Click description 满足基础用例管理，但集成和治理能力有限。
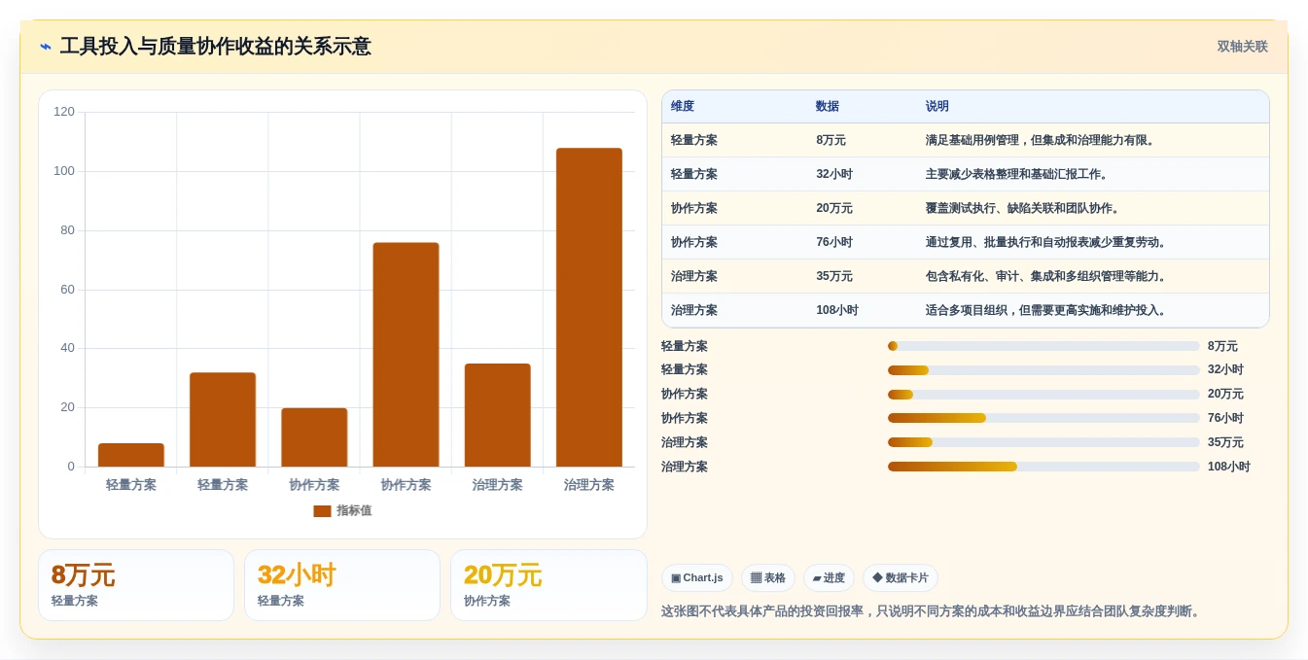 (1042, 141)
